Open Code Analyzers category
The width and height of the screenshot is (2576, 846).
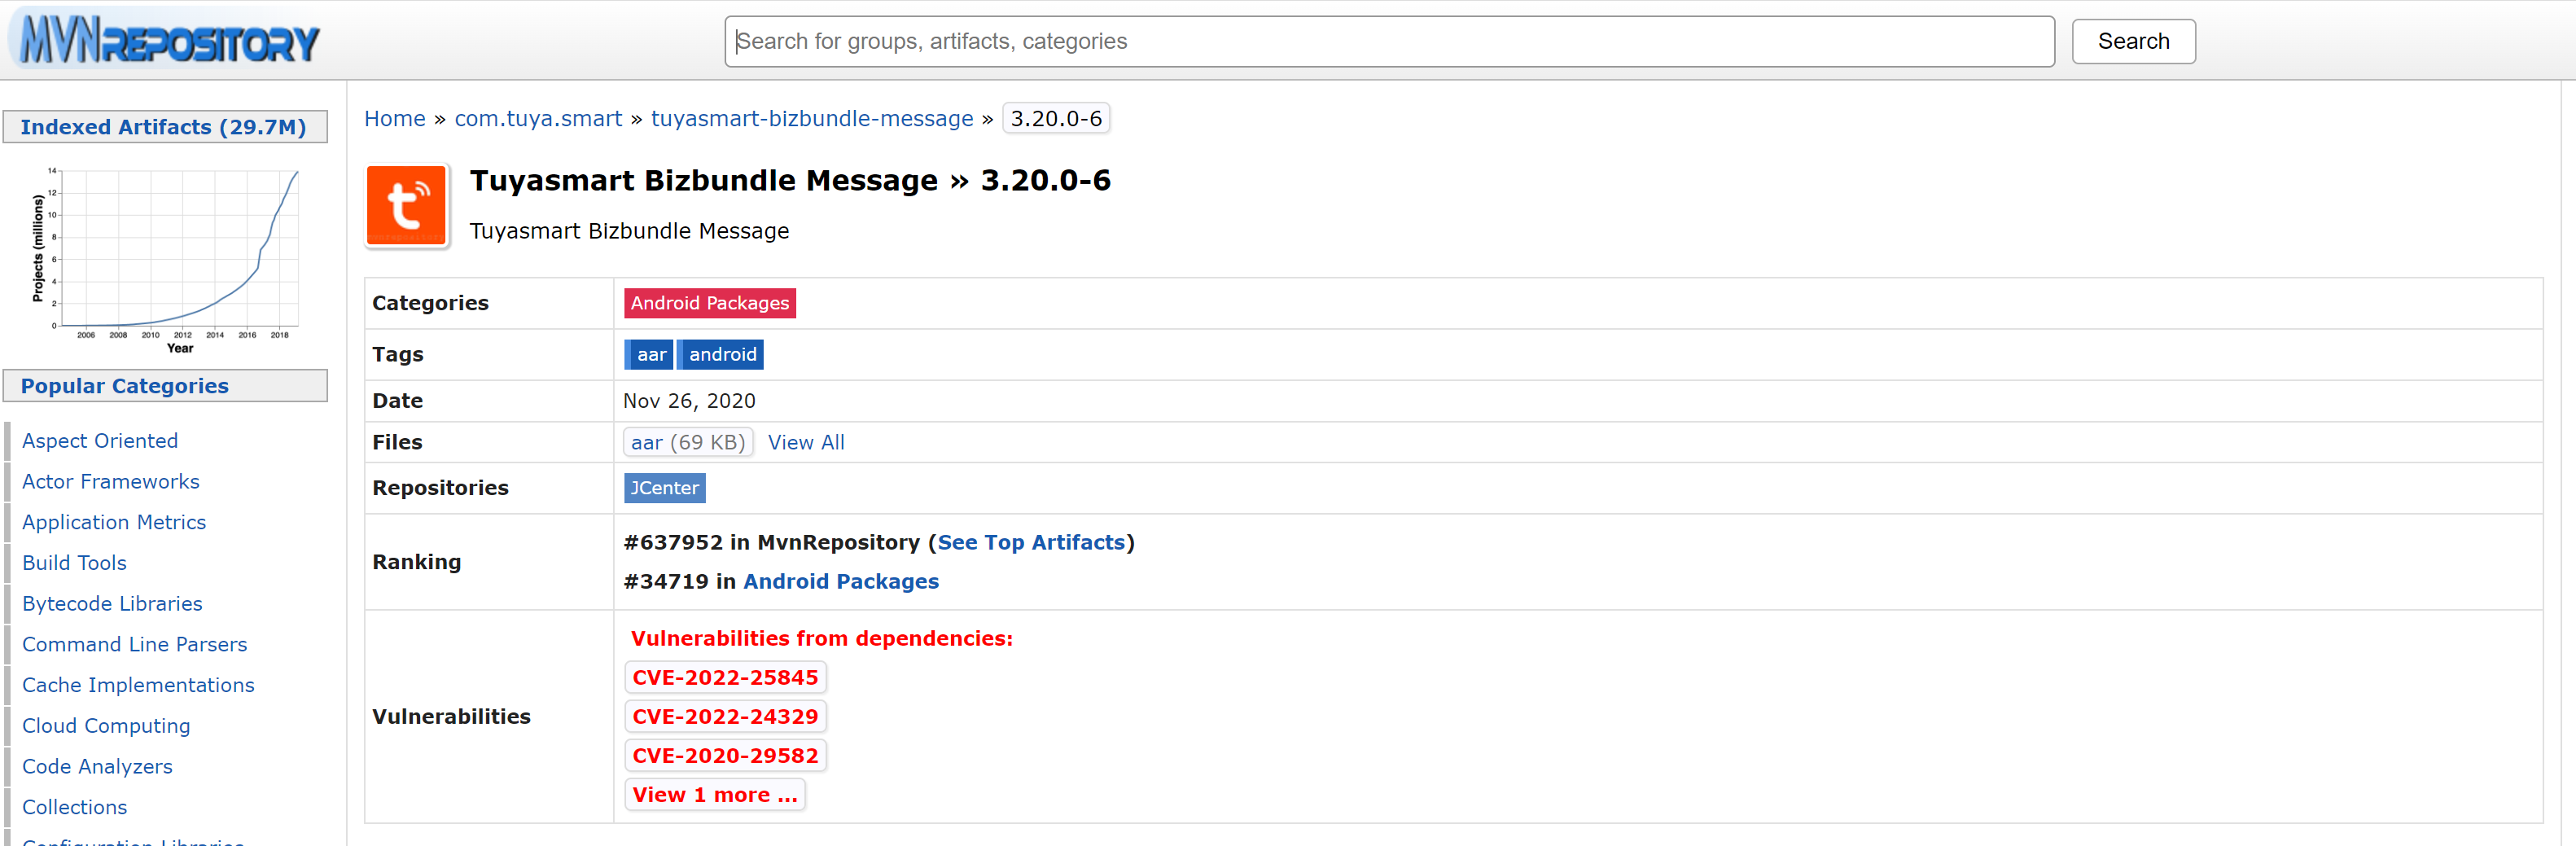[97, 767]
